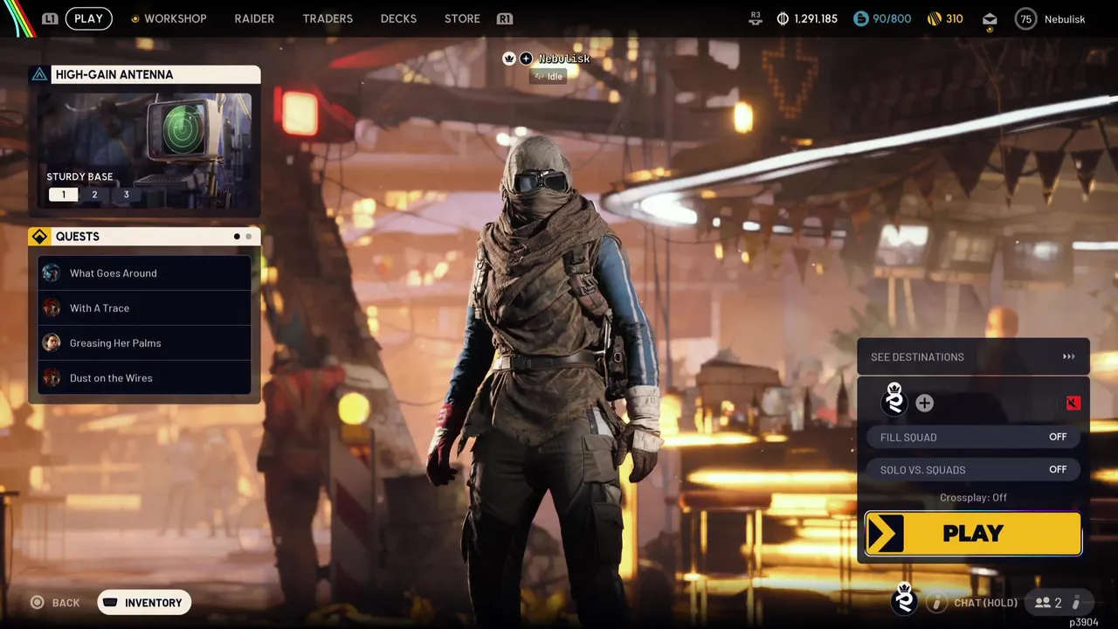Click the orange dot before Workshop
Screen dimensions: 1118x629
[135, 18]
